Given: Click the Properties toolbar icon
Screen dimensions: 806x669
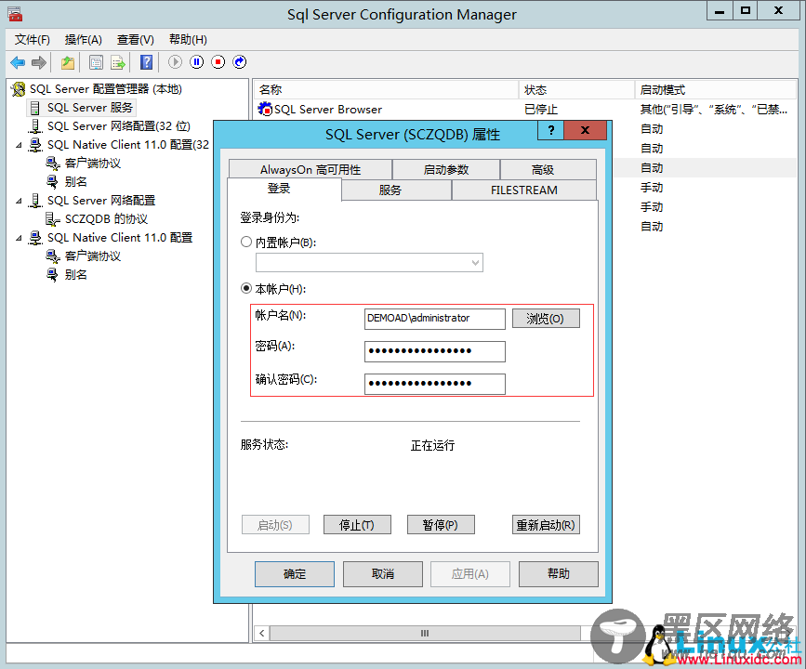Looking at the screenshot, I should (x=96, y=62).
